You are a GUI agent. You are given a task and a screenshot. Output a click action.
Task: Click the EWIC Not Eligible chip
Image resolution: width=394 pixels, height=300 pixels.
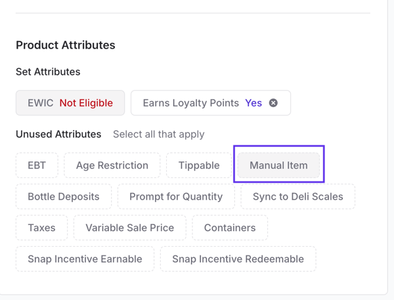click(x=70, y=103)
